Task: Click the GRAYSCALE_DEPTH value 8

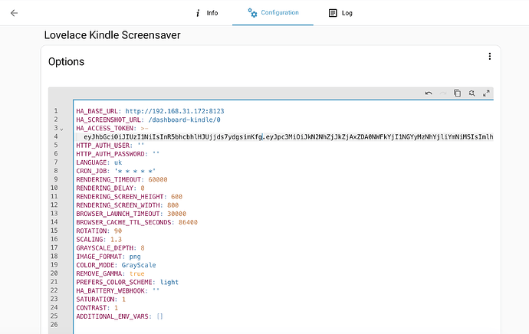Action: coord(143,248)
